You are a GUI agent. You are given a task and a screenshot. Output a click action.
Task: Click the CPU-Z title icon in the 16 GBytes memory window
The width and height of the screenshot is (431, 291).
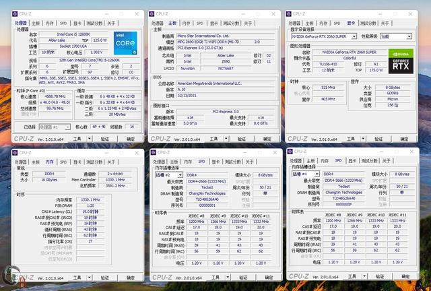pyautogui.click(x=15, y=153)
